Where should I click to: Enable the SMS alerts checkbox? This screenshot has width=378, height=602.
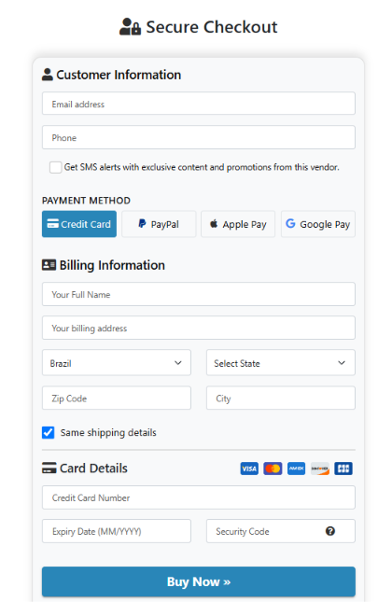[x=55, y=167]
